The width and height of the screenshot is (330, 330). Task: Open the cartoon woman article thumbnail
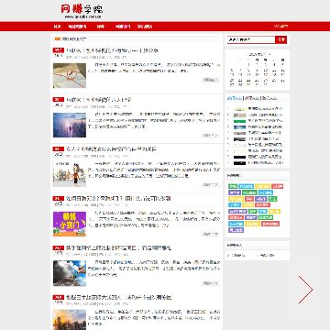70,174
